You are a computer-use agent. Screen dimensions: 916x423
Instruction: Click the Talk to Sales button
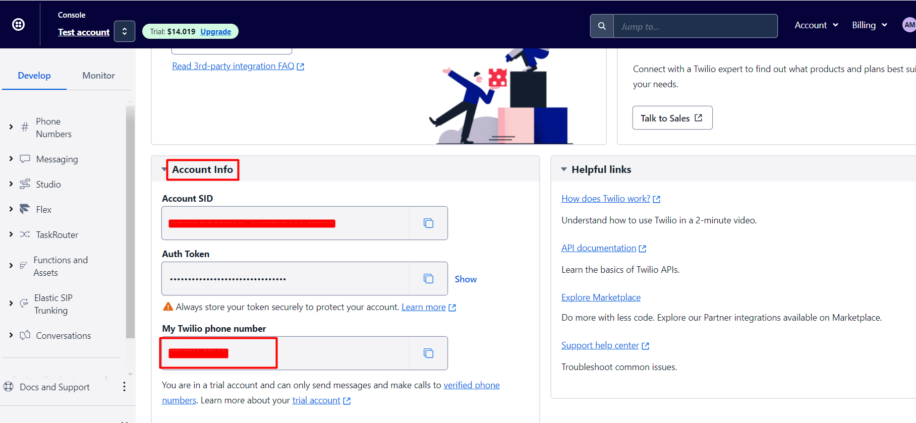672,118
